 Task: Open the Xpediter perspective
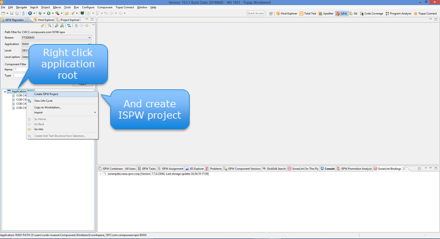tap(326, 14)
